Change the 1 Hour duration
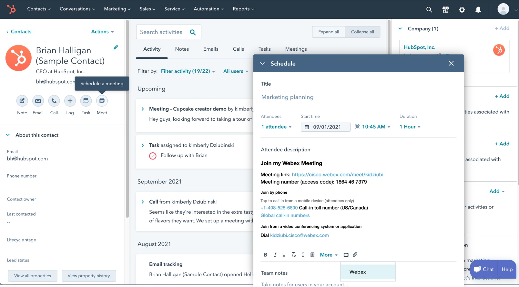This screenshot has width=519, height=287. [x=410, y=127]
